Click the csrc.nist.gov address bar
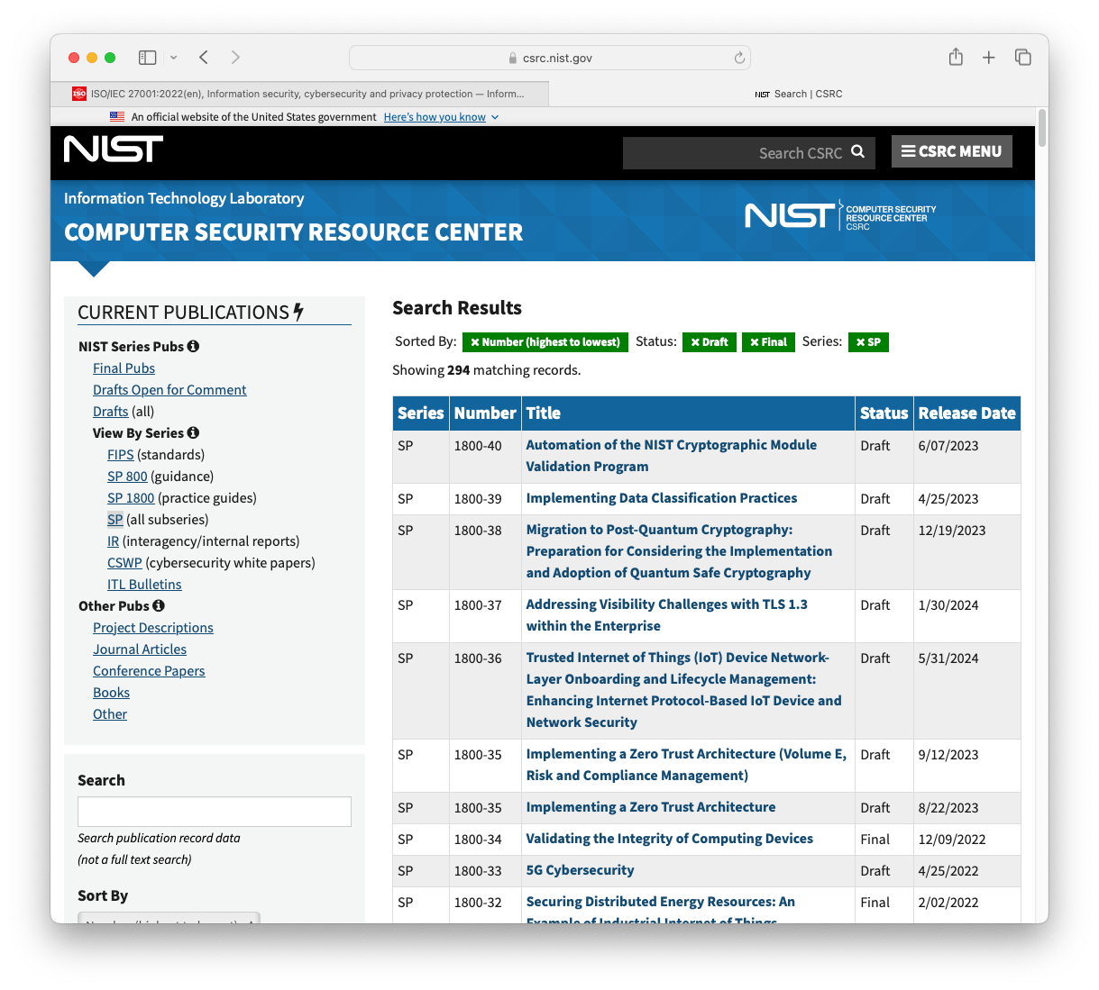This screenshot has height=990, width=1099. [x=550, y=58]
